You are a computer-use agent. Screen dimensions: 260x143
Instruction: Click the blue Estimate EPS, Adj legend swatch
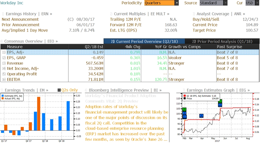click(3, 96)
